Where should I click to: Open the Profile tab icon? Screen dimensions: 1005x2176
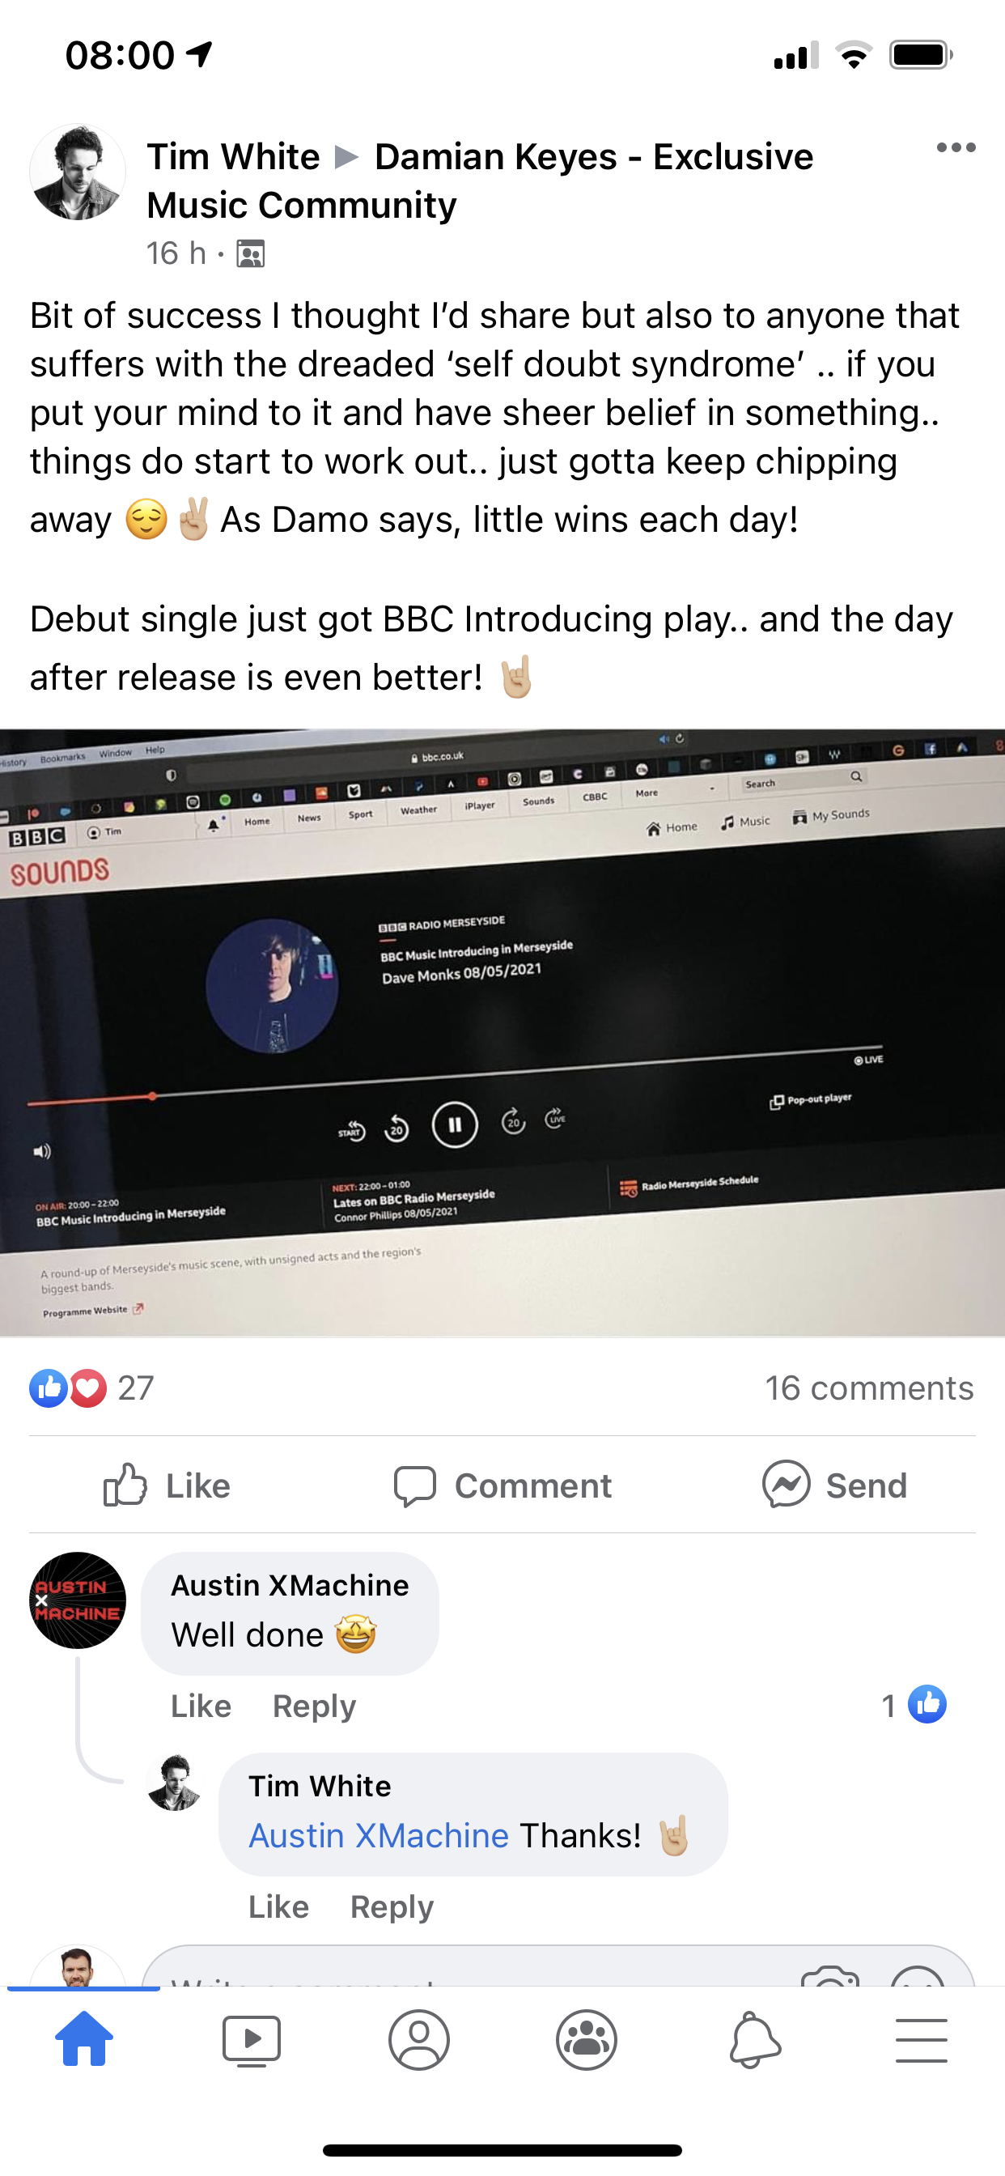click(x=419, y=2040)
